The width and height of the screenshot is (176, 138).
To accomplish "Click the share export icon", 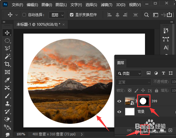I will (169, 15).
